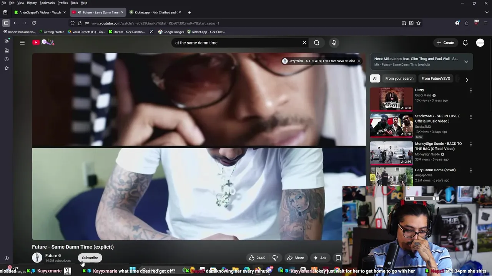
Task: Ask about the video with Ask button
Action: point(320,258)
